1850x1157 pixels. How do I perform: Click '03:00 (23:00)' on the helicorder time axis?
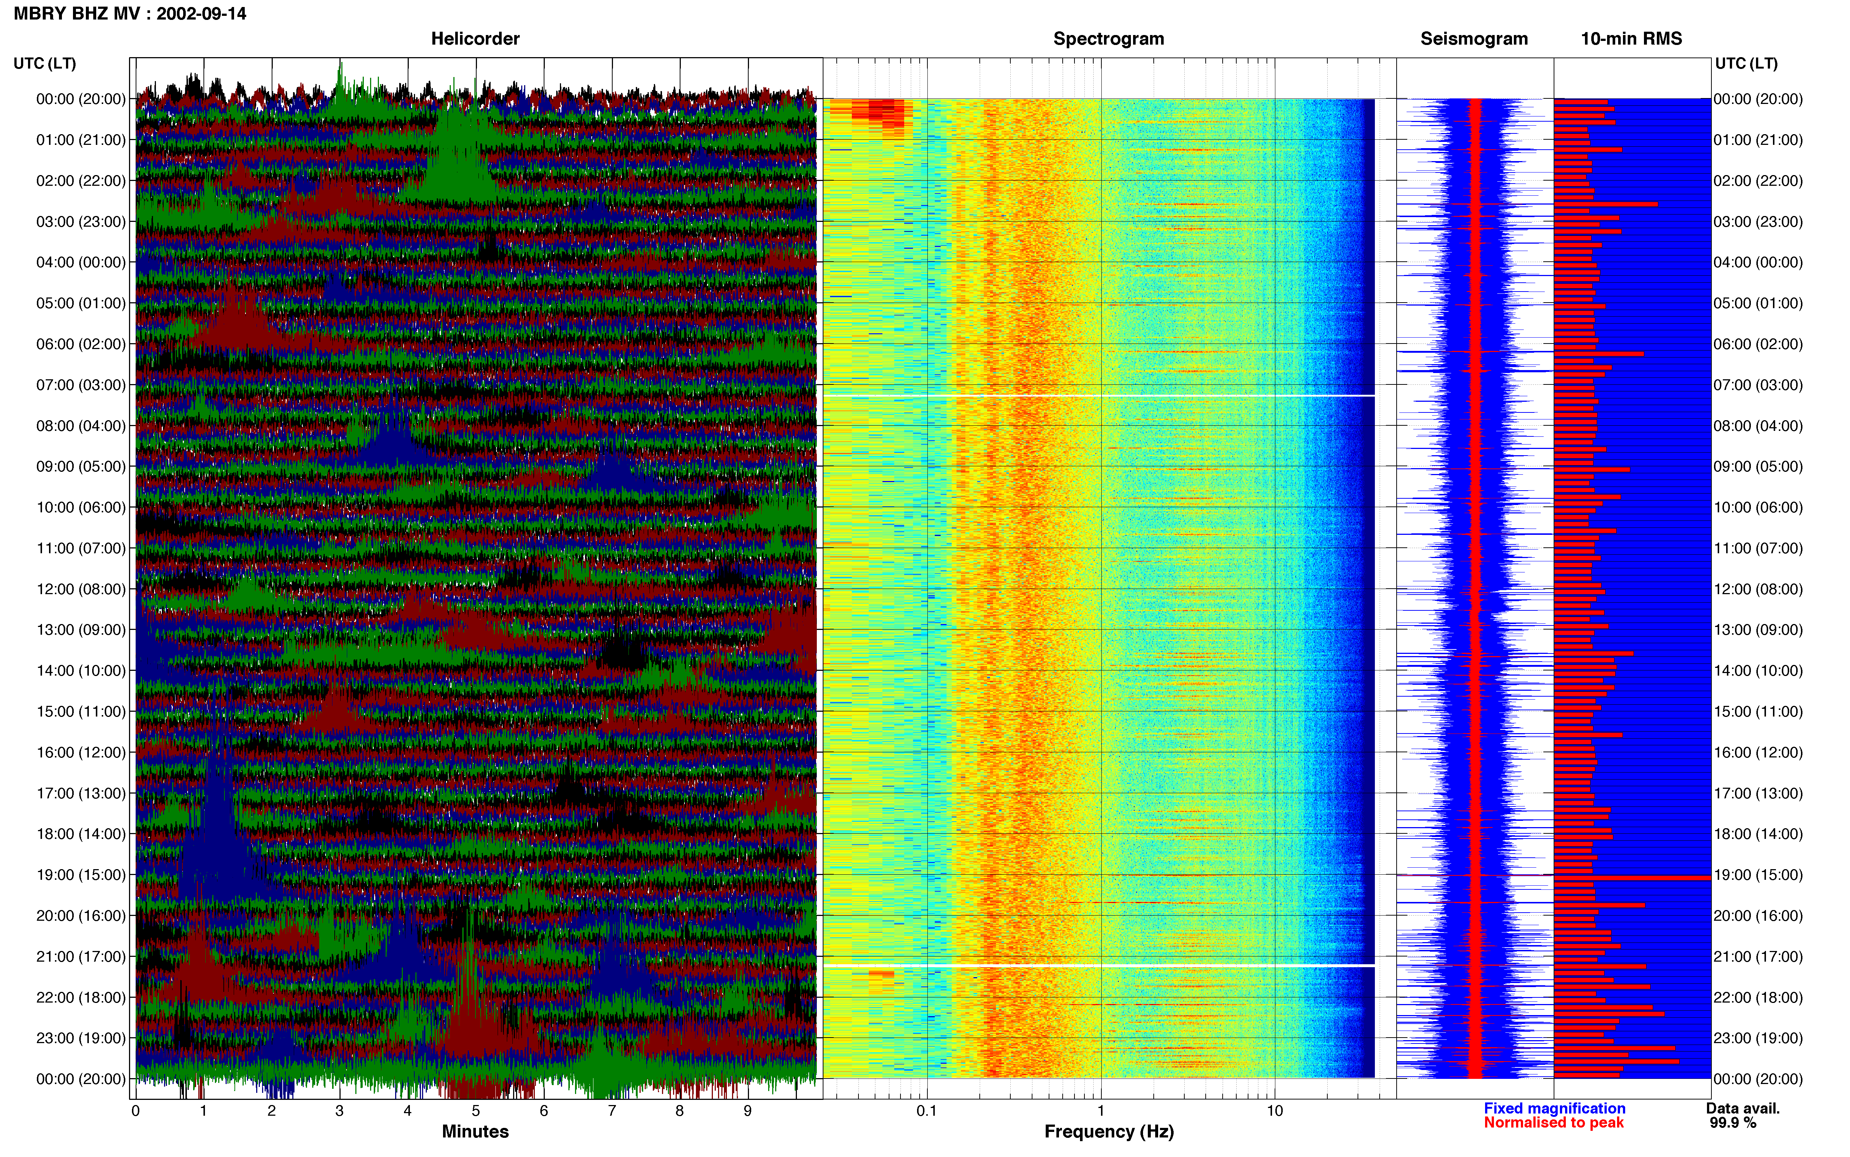point(81,222)
